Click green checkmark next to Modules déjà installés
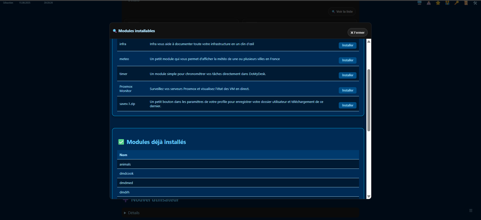This screenshot has height=220, width=481. coord(121,142)
